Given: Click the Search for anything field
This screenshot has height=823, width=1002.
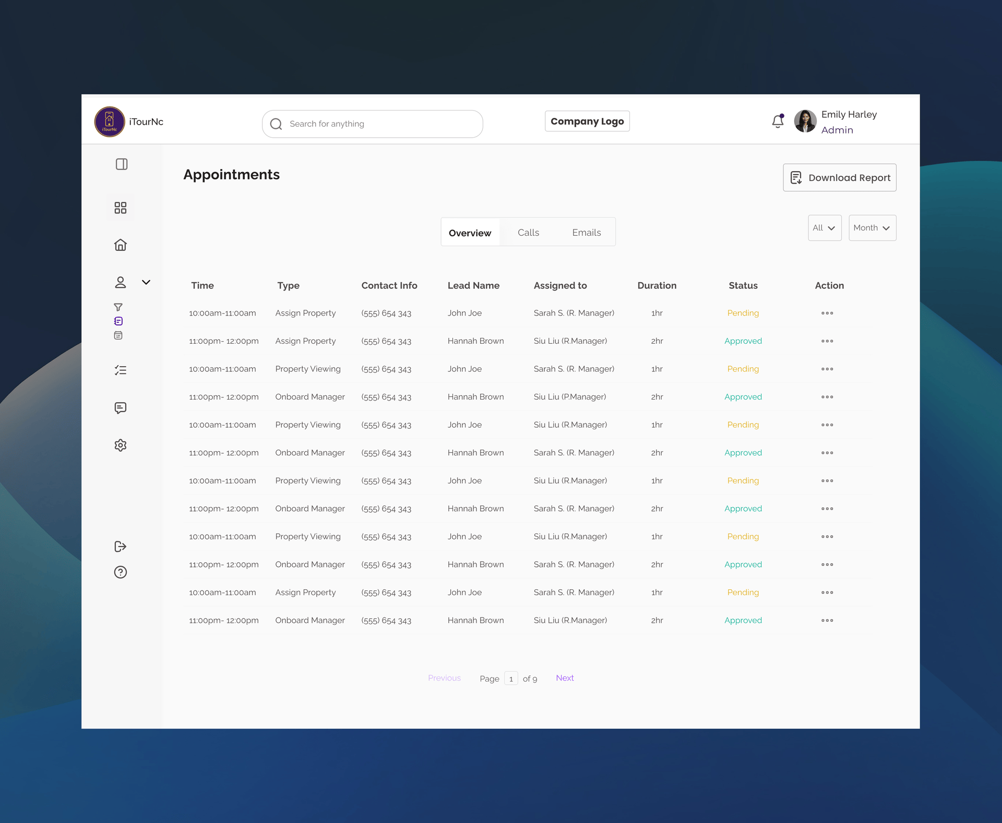Looking at the screenshot, I should point(373,124).
